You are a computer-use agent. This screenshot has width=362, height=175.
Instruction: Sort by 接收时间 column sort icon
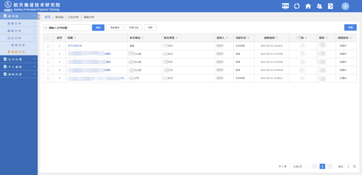coord(277,38)
